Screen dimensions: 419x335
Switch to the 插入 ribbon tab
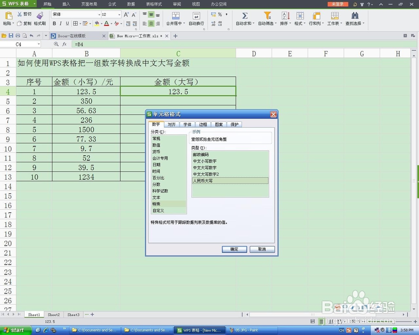pos(66,4)
